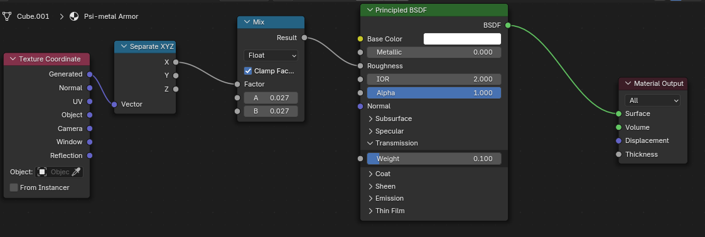Click the Metallic value slider
The height and width of the screenshot is (237, 705).
(x=434, y=53)
